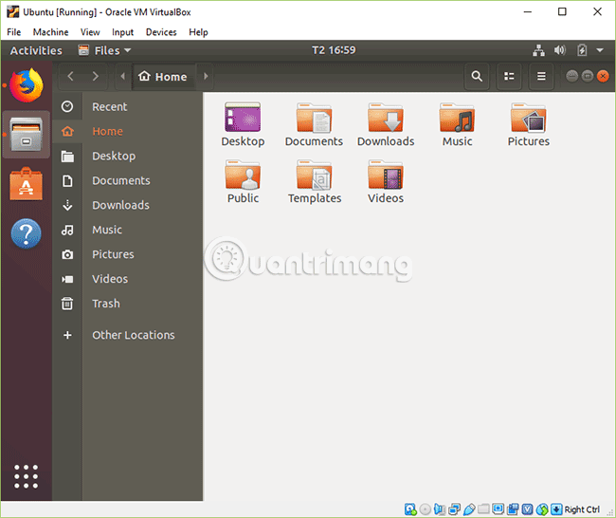Image resolution: width=616 pixels, height=518 pixels.
Task: Open the Music folder icon in the file view
Action: pyautogui.click(x=458, y=118)
